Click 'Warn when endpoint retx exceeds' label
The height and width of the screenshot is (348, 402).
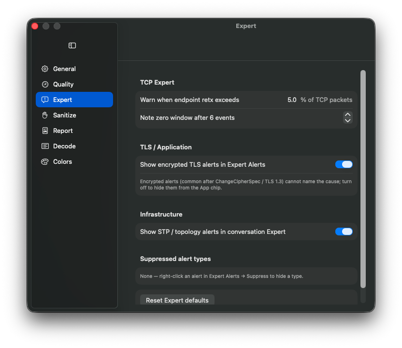[189, 100]
